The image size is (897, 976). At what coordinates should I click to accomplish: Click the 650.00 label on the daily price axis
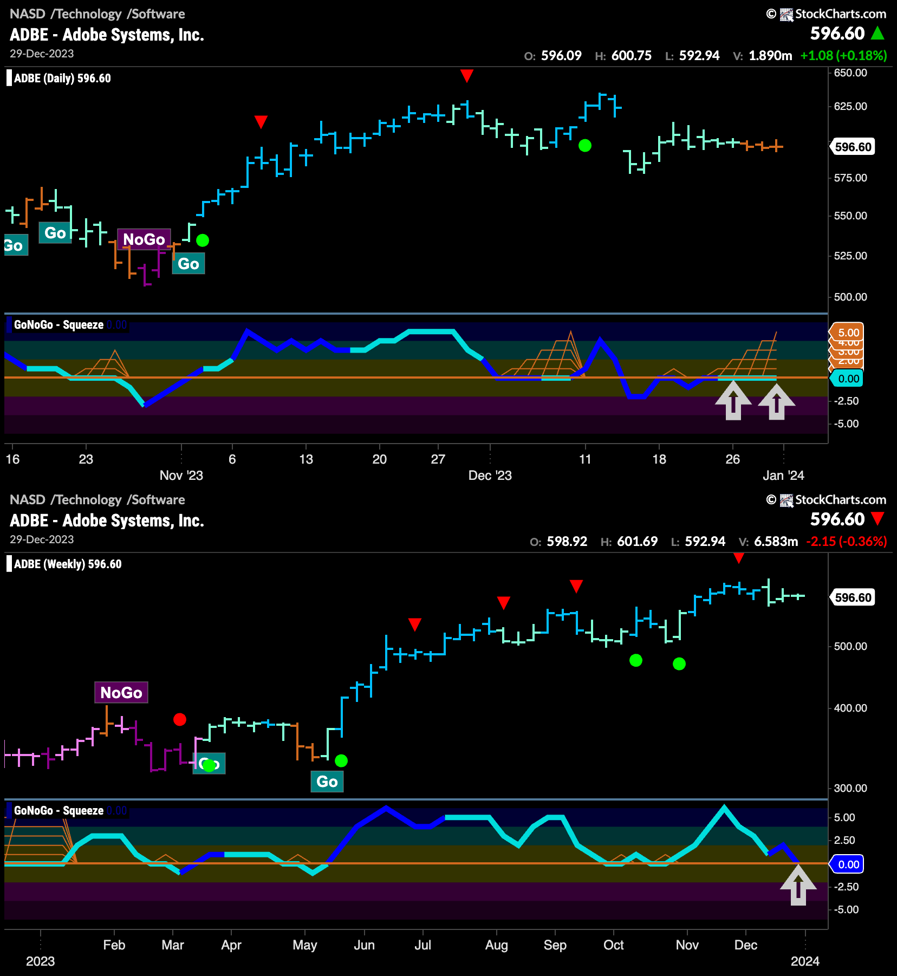coord(850,73)
